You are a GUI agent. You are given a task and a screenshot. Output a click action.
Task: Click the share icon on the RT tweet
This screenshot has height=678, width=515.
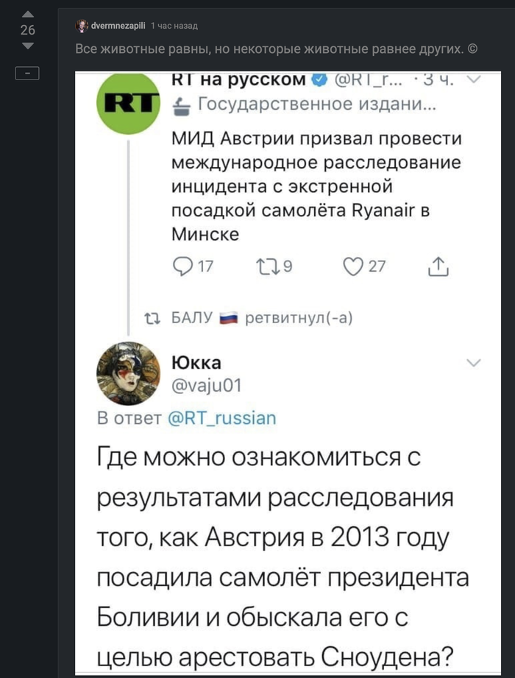(x=438, y=266)
